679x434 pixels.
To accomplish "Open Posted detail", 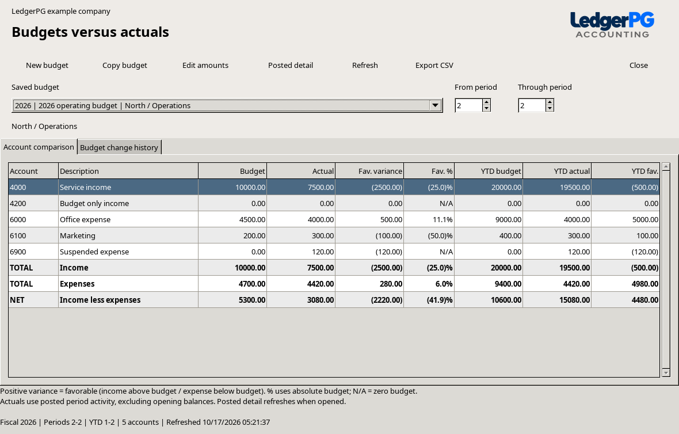I will click(x=291, y=66).
